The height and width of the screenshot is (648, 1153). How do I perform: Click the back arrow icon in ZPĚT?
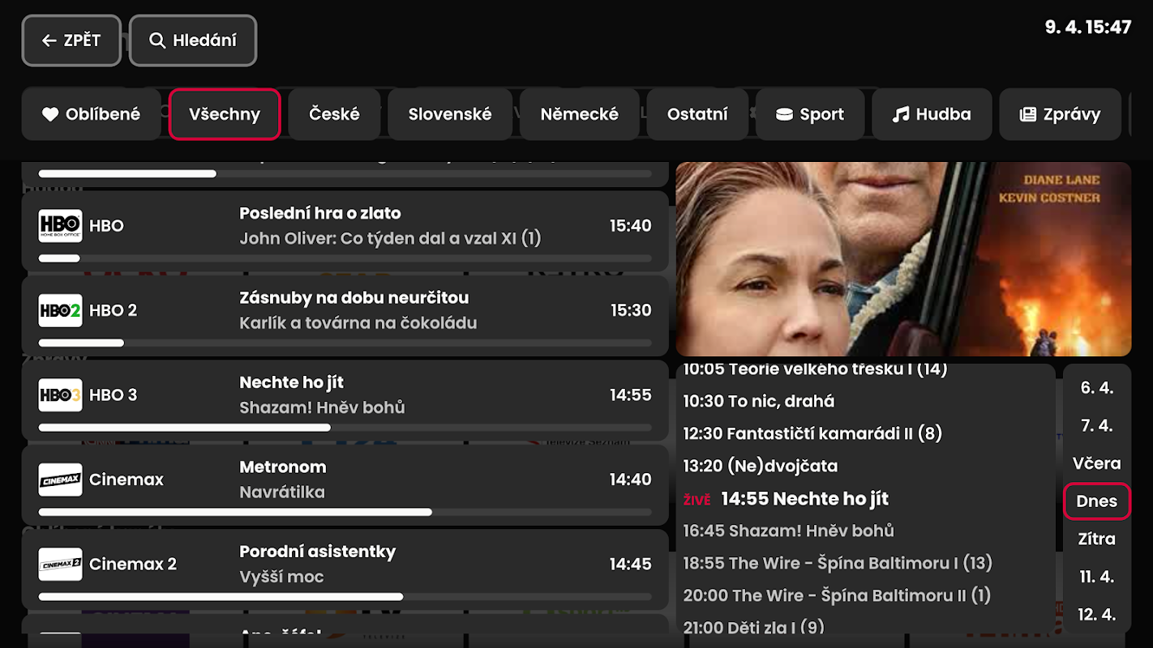pos(49,40)
